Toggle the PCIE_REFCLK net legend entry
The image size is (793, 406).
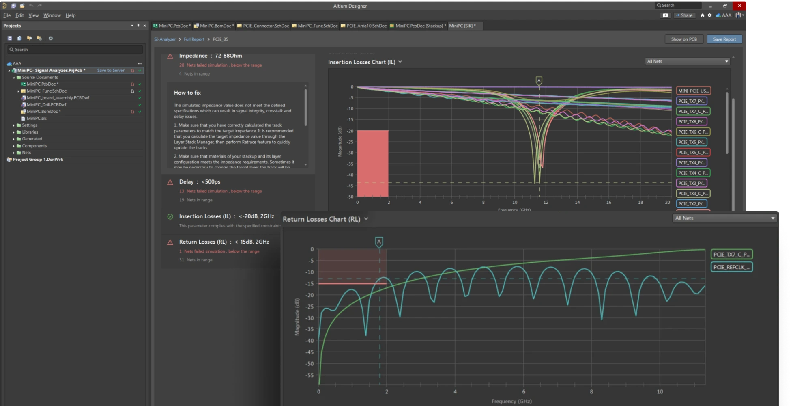pos(731,267)
